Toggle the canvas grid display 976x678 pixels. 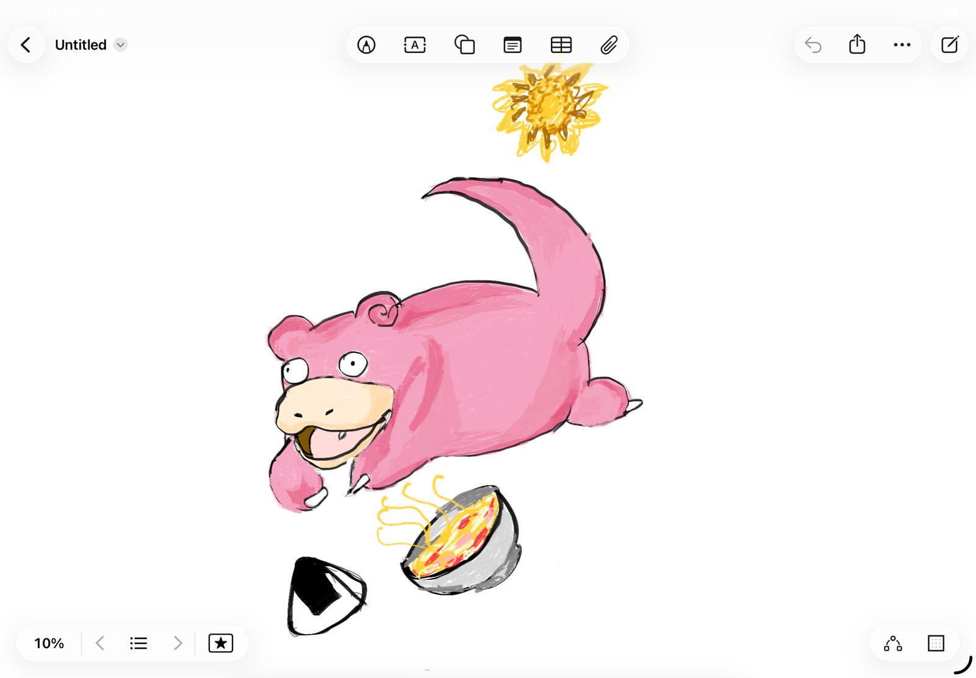point(936,643)
